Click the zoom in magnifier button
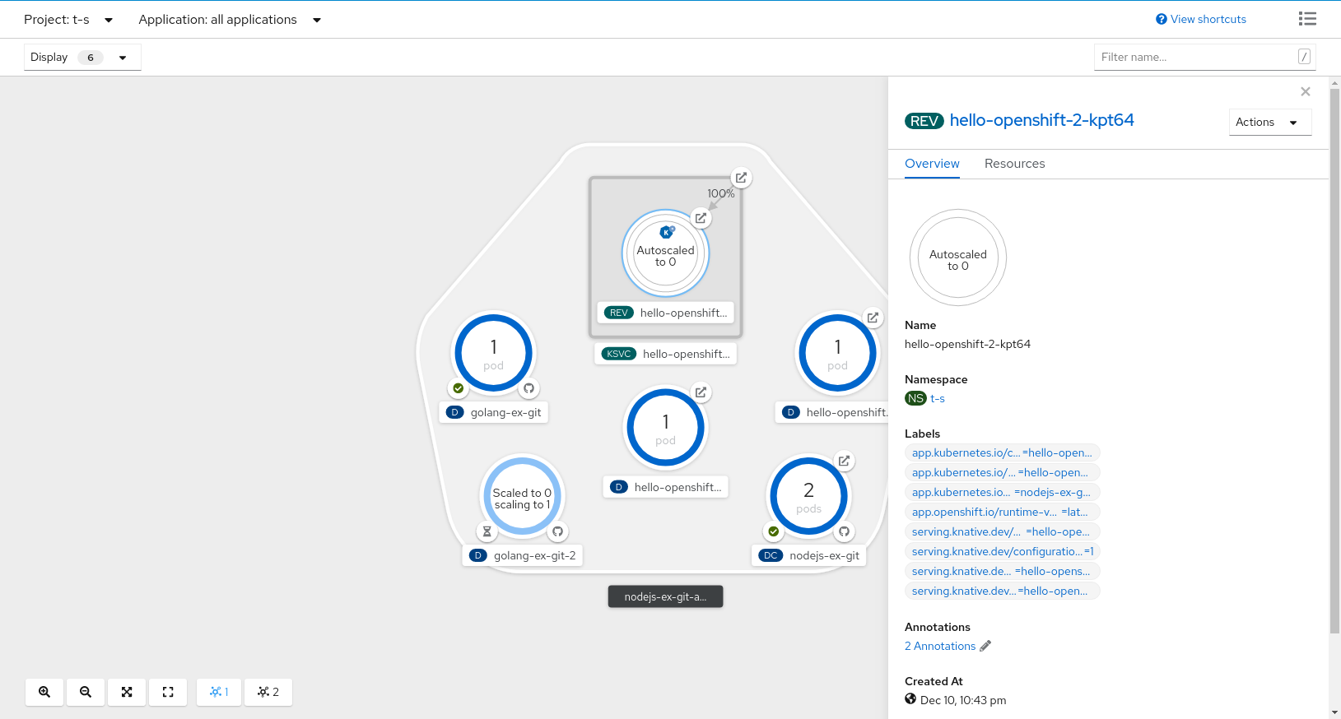1341x719 pixels. [44, 692]
